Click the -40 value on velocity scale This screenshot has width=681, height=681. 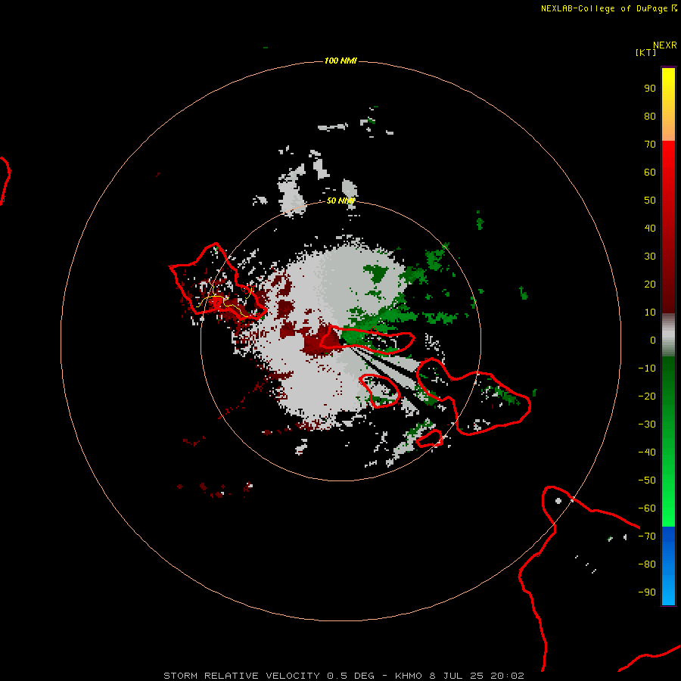[x=647, y=452]
